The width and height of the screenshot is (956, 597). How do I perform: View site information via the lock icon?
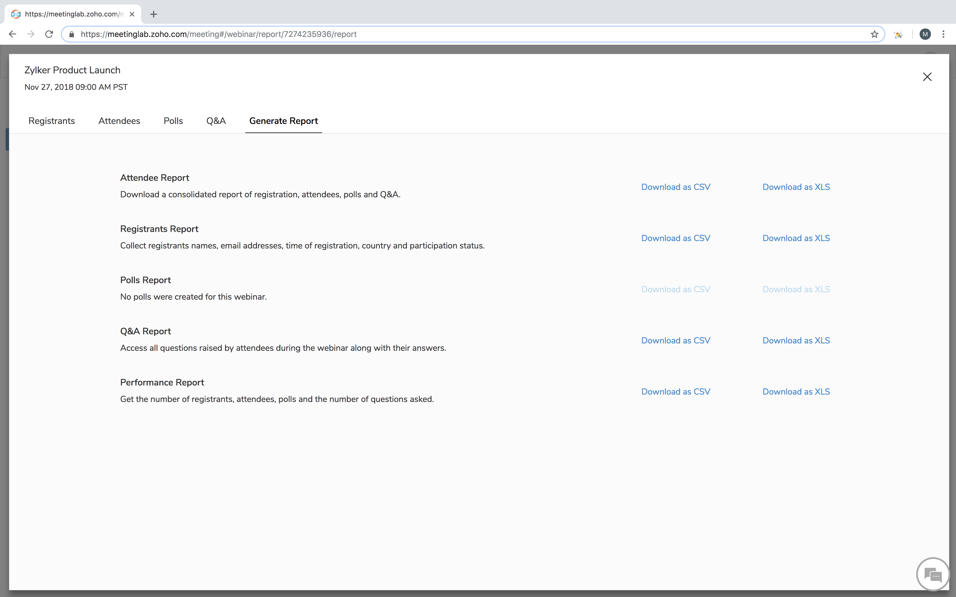point(71,34)
